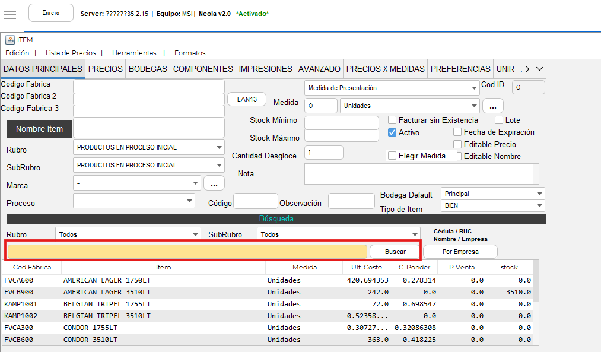The width and height of the screenshot is (601, 352).
Task: Open the Tipo de Item dropdown
Action: pyautogui.click(x=492, y=205)
